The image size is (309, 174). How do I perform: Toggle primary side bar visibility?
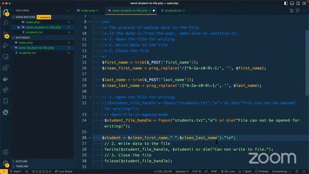(286, 3)
